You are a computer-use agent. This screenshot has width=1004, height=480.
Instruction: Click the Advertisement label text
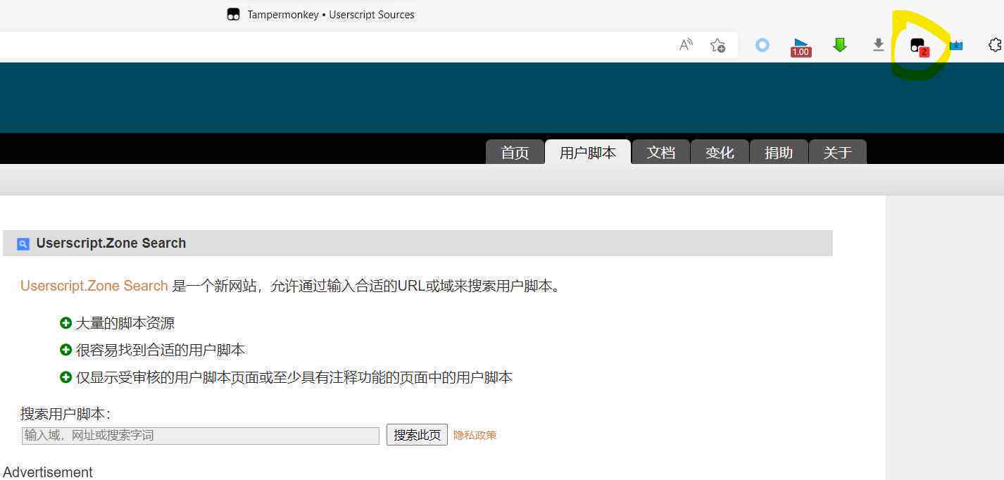point(48,472)
